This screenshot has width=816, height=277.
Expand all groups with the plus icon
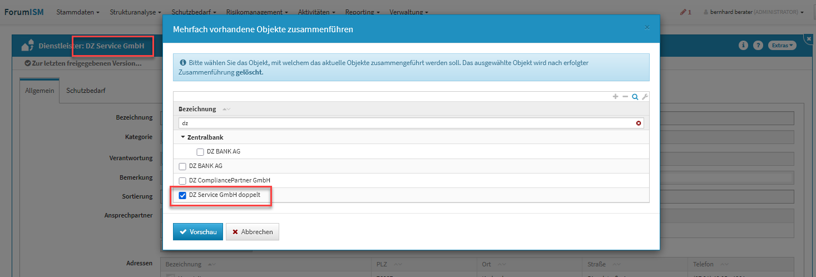615,97
